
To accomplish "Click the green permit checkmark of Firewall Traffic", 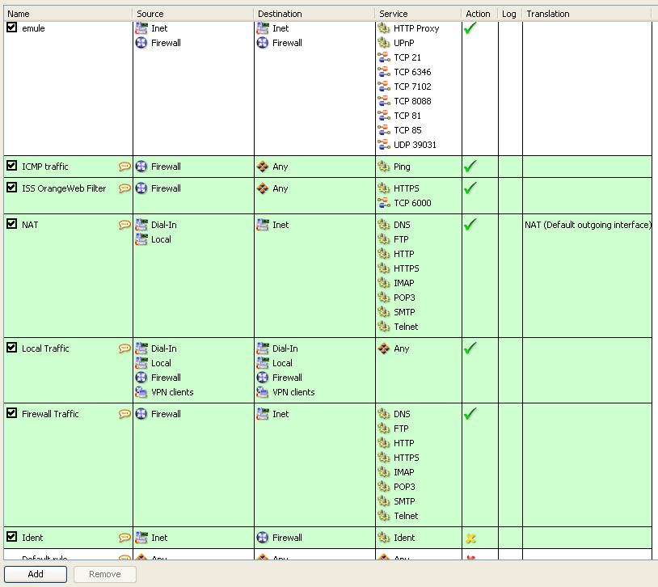I will point(470,414).
